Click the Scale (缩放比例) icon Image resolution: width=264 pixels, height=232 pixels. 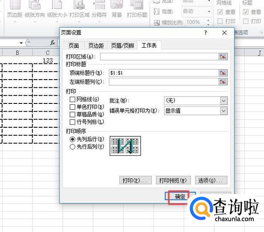(157, 23)
